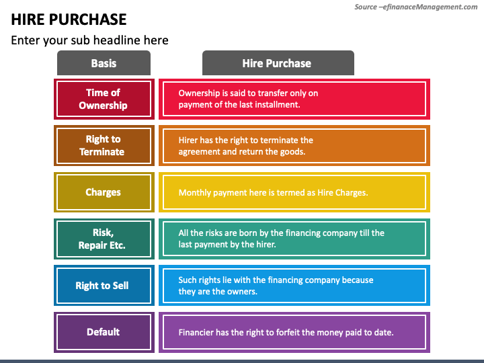
Task: Click the 'payment of the last installment' text
Action: click(x=239, y=105)
